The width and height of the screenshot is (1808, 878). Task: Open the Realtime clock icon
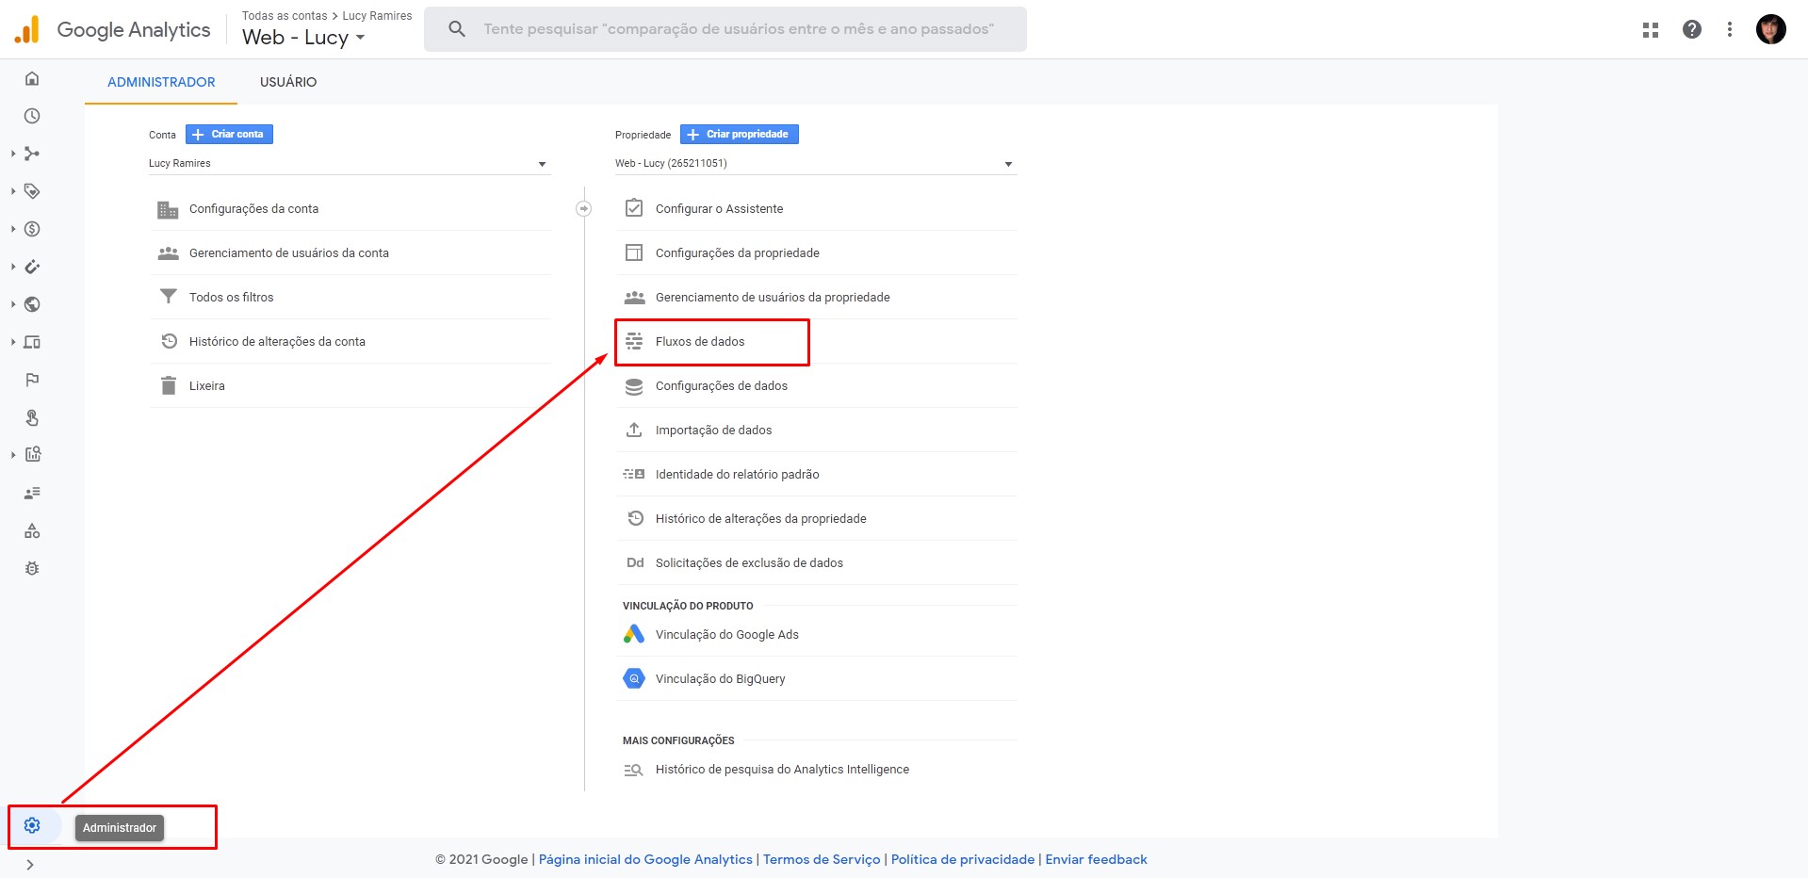coord(32,116)
